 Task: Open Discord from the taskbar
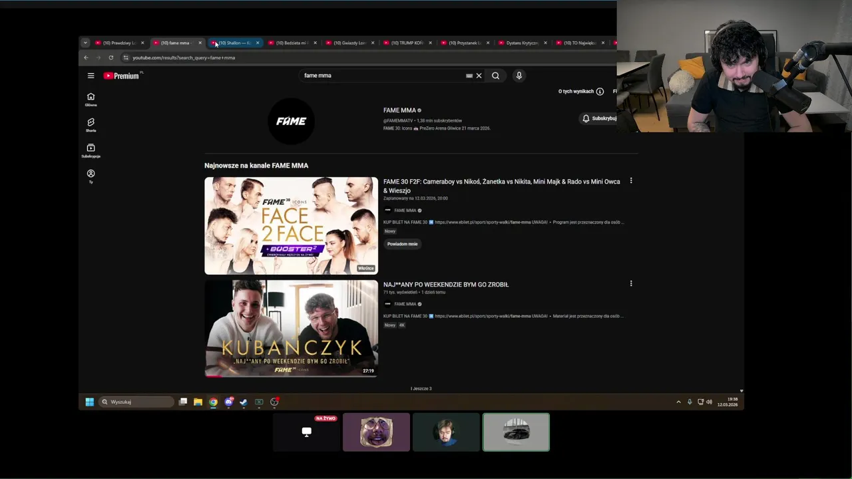pos(229,402)
